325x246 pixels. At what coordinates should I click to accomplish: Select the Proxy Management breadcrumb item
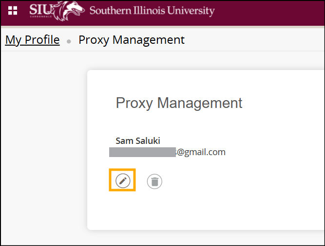(132, 40)
